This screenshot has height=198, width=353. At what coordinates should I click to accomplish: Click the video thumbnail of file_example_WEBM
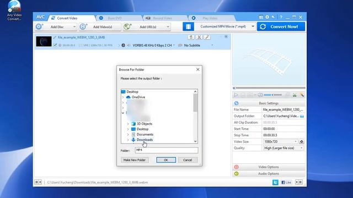44,41
